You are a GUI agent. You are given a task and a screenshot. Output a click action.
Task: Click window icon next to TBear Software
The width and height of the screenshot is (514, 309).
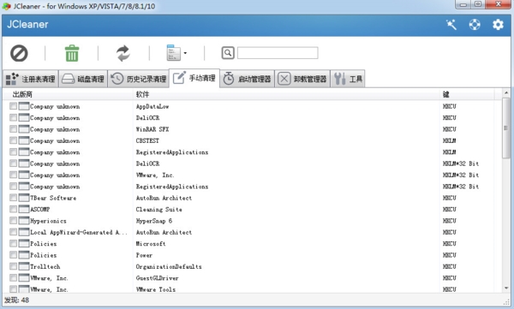24,198
